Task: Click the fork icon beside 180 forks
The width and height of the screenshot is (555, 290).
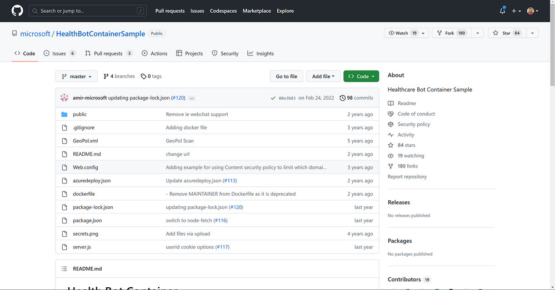Action: (391, 166)
